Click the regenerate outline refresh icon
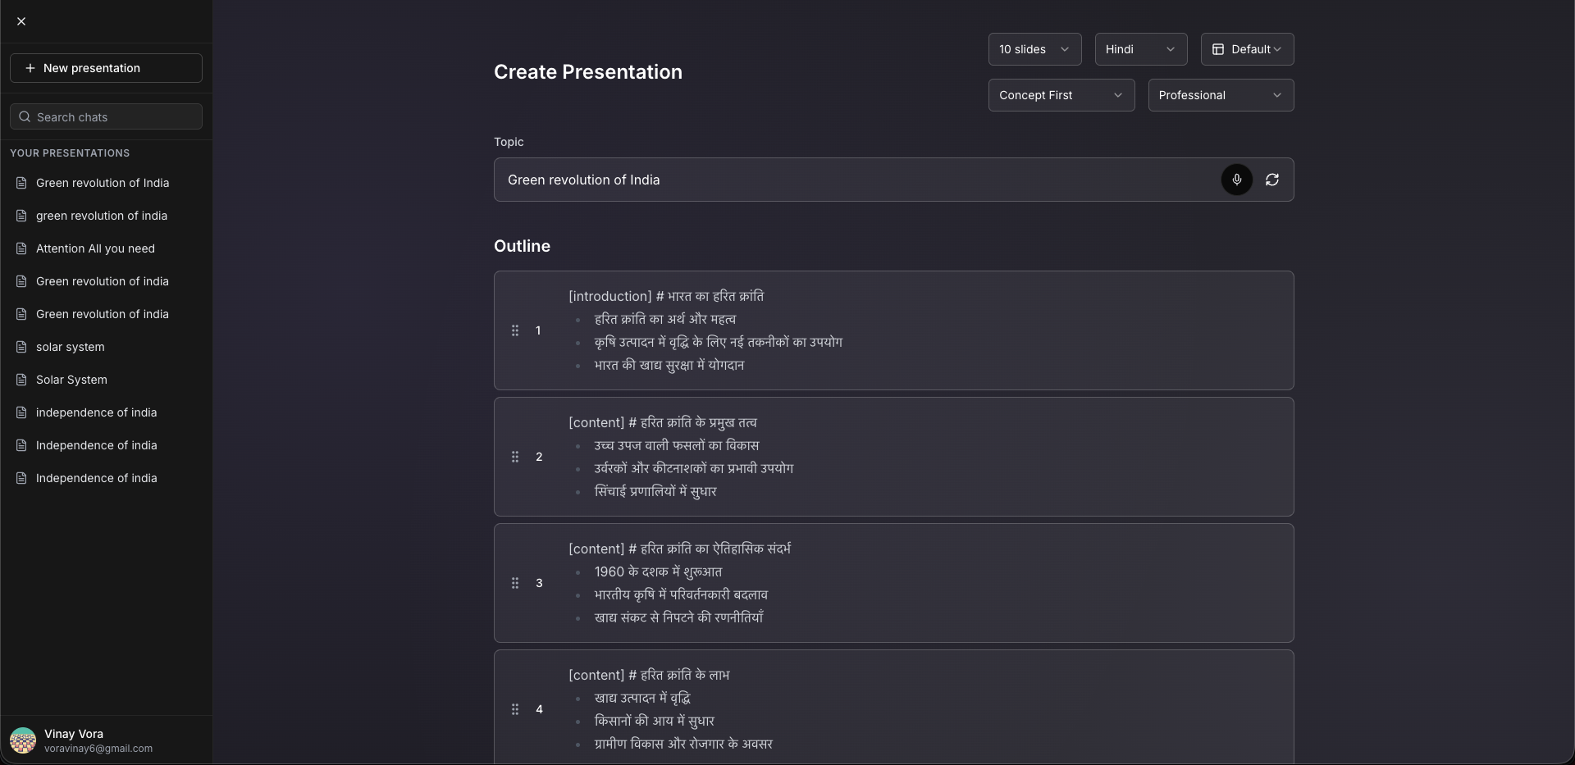 (1271, 180)
